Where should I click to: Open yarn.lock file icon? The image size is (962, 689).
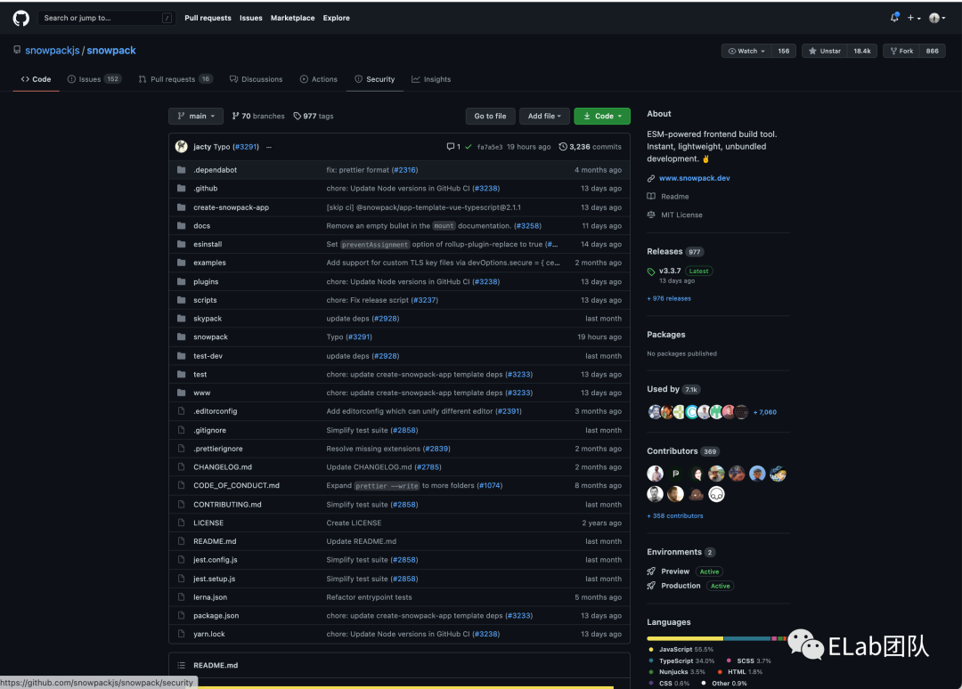(181, 634)
